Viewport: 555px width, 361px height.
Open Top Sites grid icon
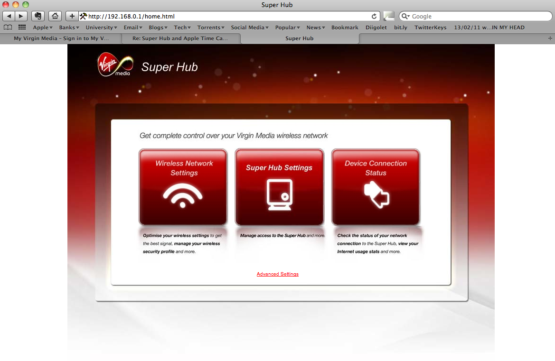click(x=22, y=27)
